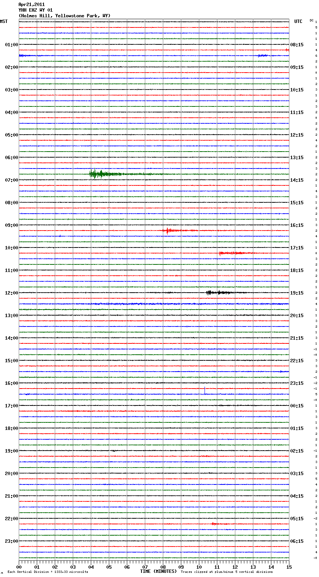Select the 09:00 MST hour label
Image resolution: width=319 pixels, height=577 pixels.
[x=12, y=225]
